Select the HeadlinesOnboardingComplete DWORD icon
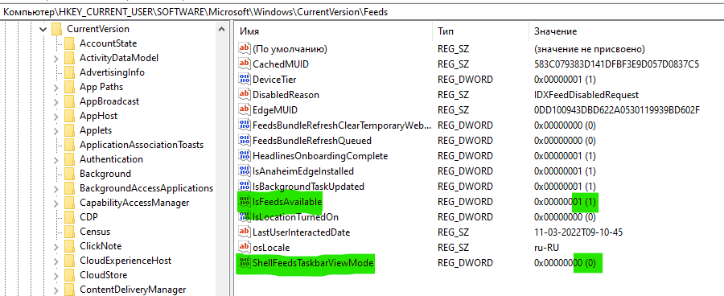 tap(244, 155)
